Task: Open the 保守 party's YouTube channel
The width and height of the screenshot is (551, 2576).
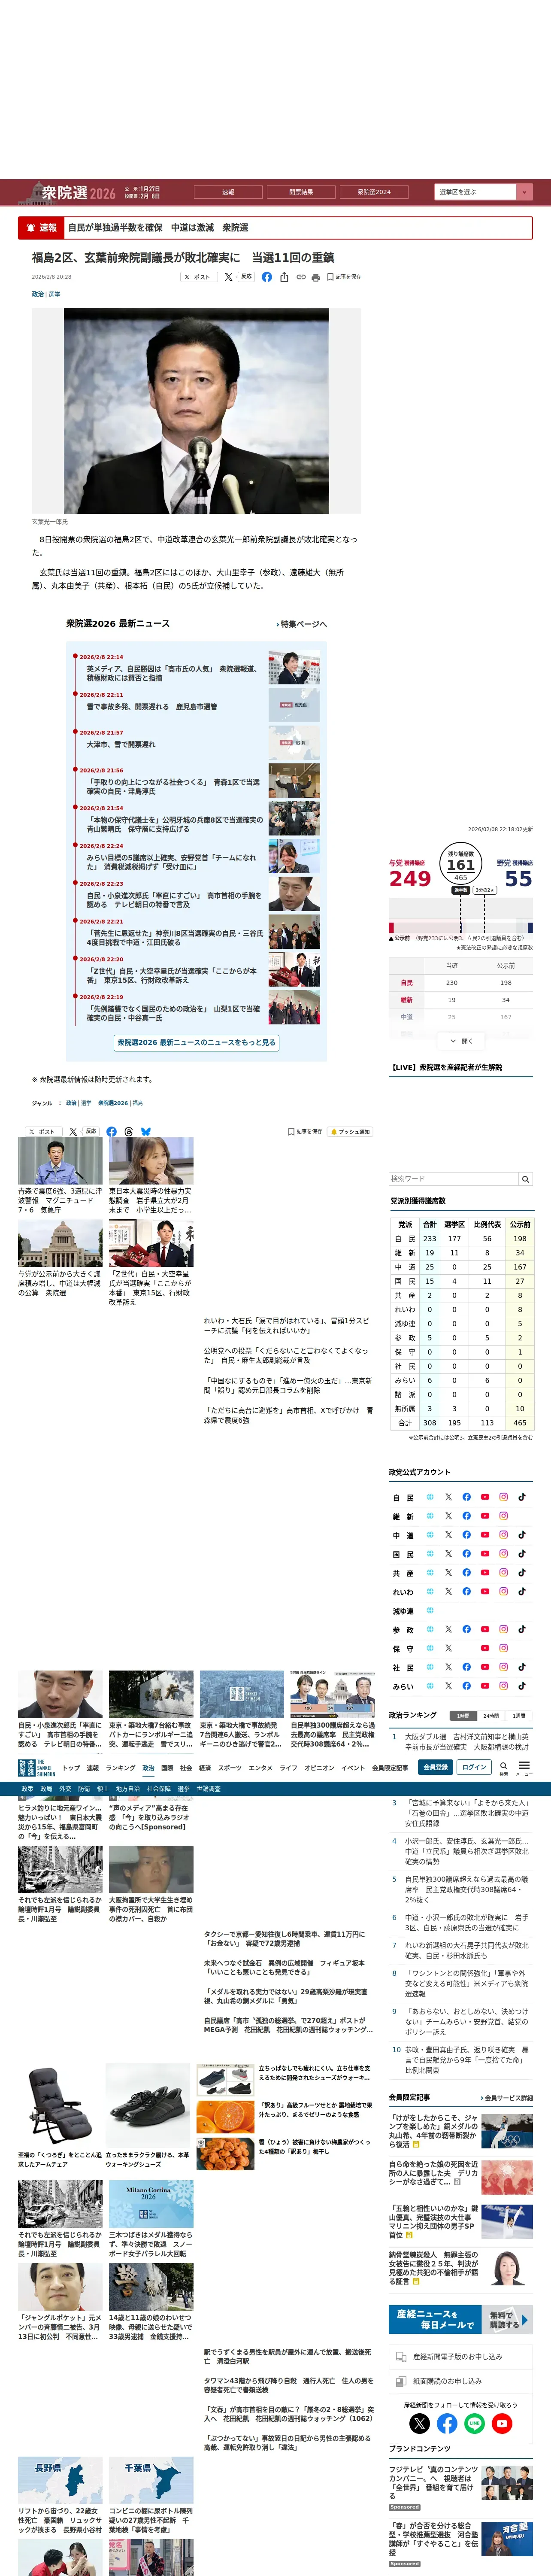Action: click(x=485, y=1648)
